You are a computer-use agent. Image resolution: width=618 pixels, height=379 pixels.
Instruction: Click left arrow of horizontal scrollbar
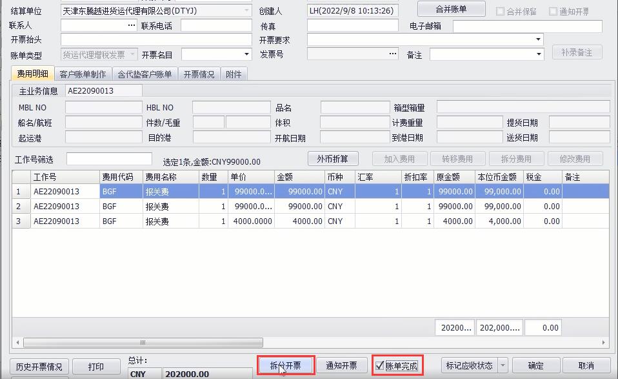(x=17, y=342)
